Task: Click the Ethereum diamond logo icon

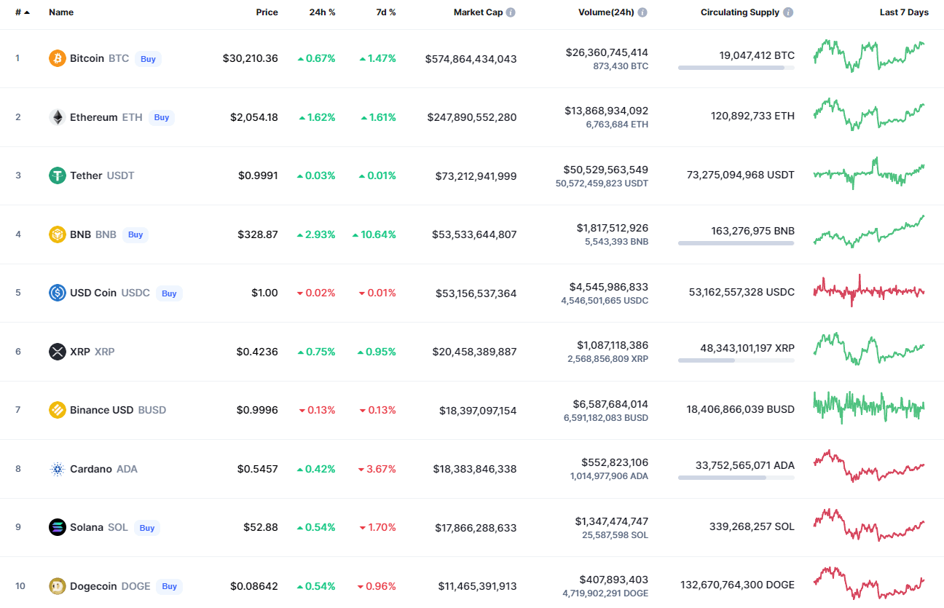Action: pyautogui.click(x=57, y=117)
